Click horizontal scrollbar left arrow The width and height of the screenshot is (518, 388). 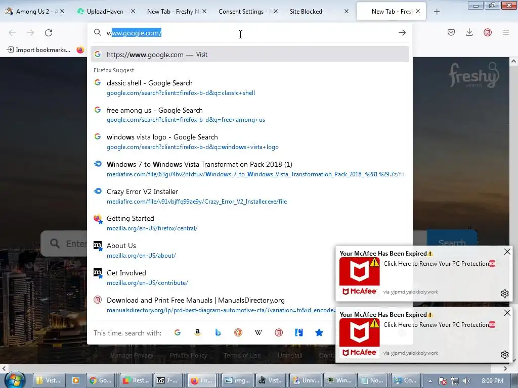pyautogui.click(x=4, y=368)
